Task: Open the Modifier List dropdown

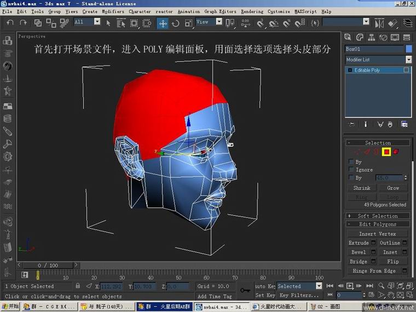Action: 408,60
